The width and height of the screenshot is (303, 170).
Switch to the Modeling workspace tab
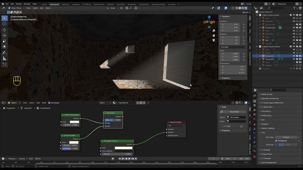[x=65, y=4]
